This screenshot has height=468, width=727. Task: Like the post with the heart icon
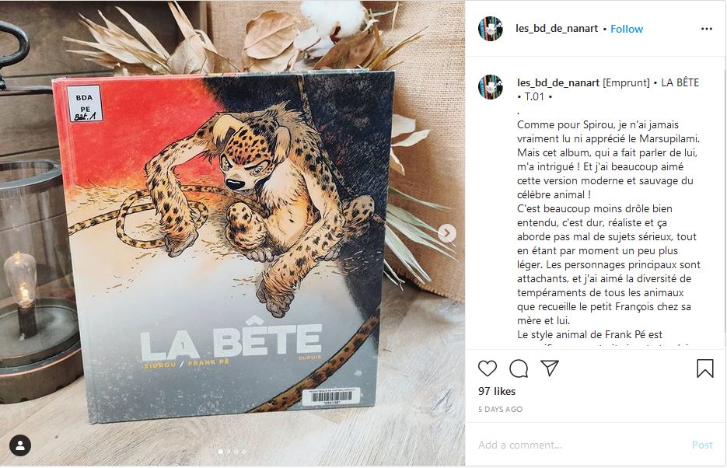point(488,368)
